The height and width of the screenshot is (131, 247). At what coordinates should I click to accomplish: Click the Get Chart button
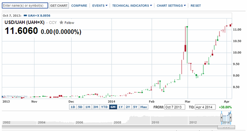click(59, 5)
